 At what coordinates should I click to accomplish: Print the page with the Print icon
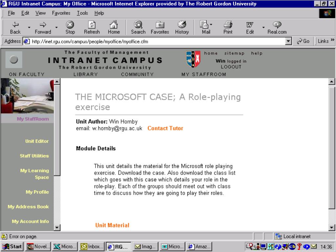(228, 28)
